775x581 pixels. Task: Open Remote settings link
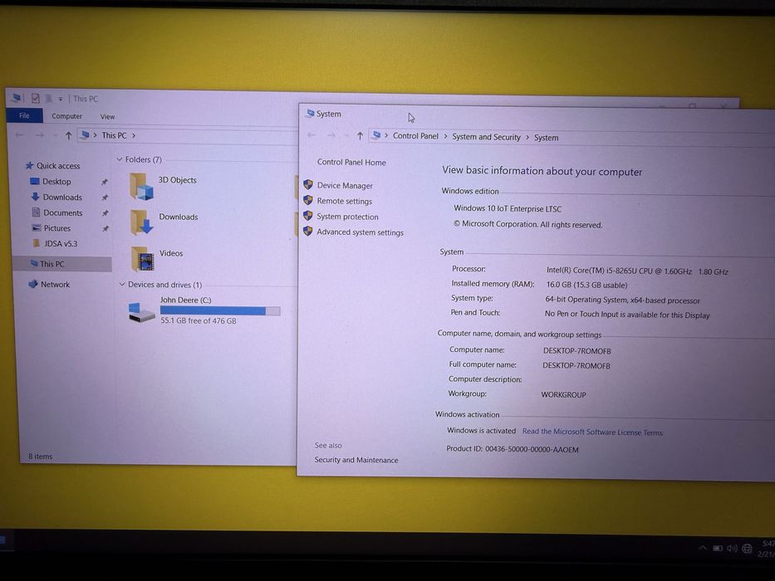(x=345, y=201)
